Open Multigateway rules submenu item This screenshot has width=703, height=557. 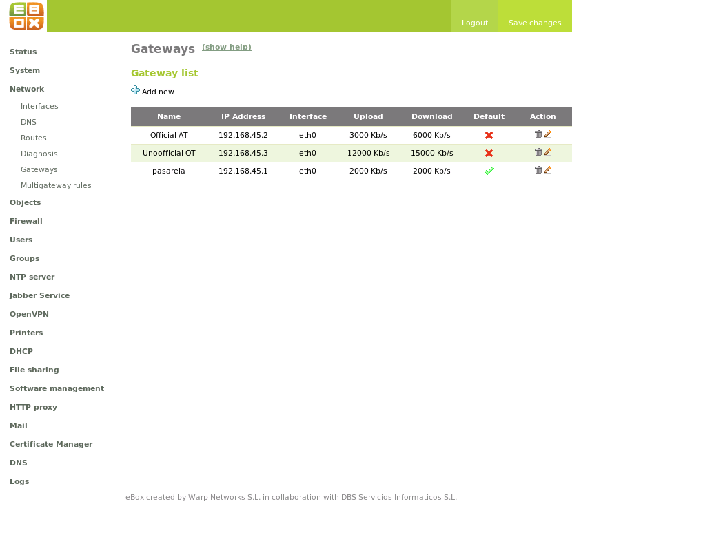pyautogui.click(x=56, y=186)
